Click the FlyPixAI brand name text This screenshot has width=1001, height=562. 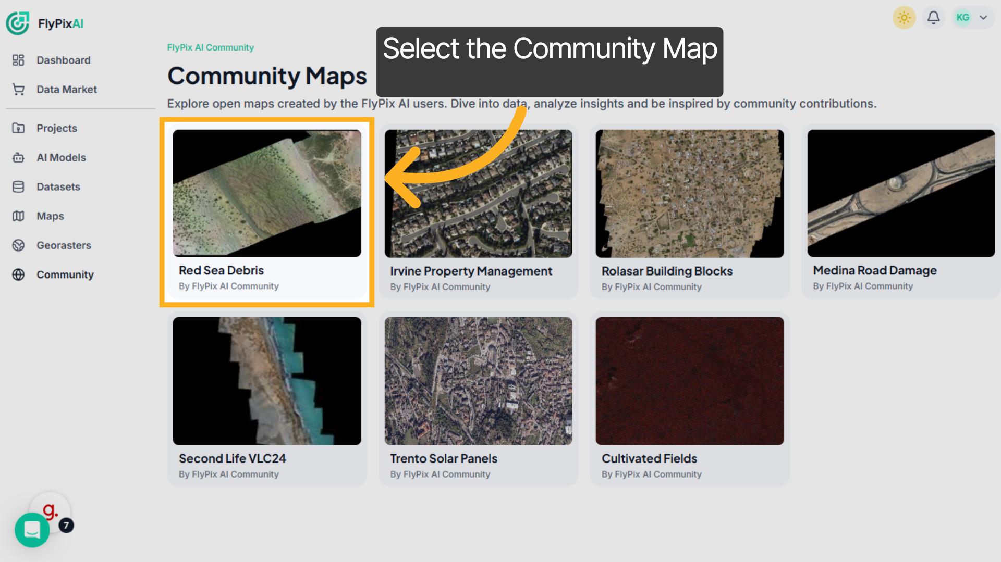point(60,23)
